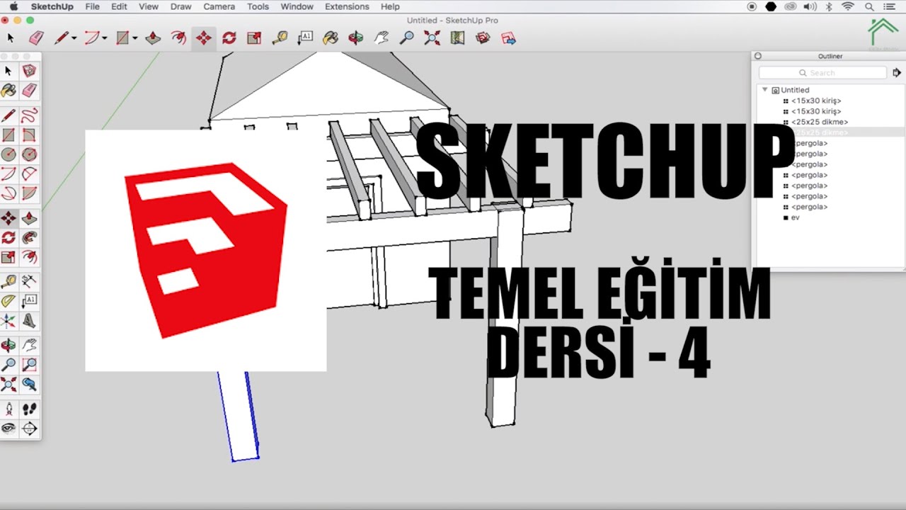The image size is (906, 510).
Task: Open the Extensions menu
Action: click(x=347, y=6)
